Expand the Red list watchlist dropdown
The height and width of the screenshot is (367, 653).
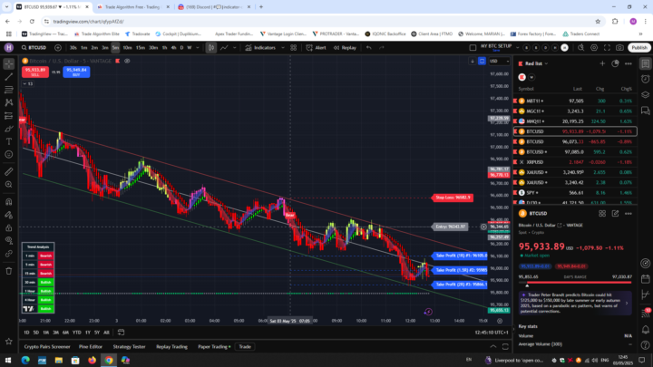point(536,63)
